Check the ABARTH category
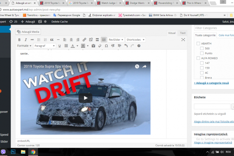 pos(198,43)
